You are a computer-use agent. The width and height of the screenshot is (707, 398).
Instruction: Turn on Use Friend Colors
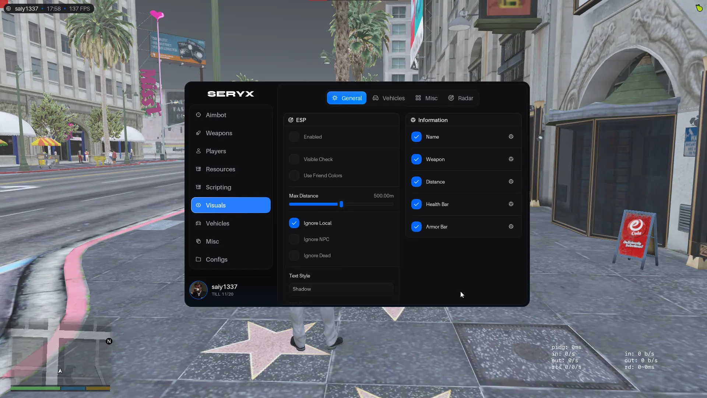pyautogui.click(x=294, y=176)
